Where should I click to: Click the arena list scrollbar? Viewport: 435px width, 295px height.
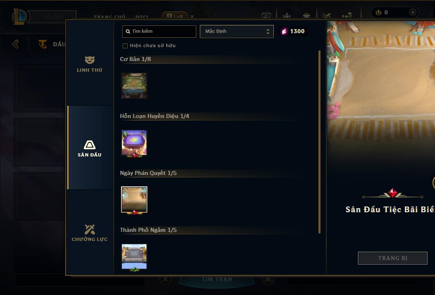(320, 142)
